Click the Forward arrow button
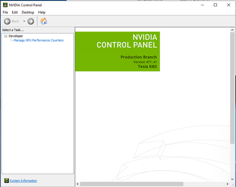 tap(31, 21)
